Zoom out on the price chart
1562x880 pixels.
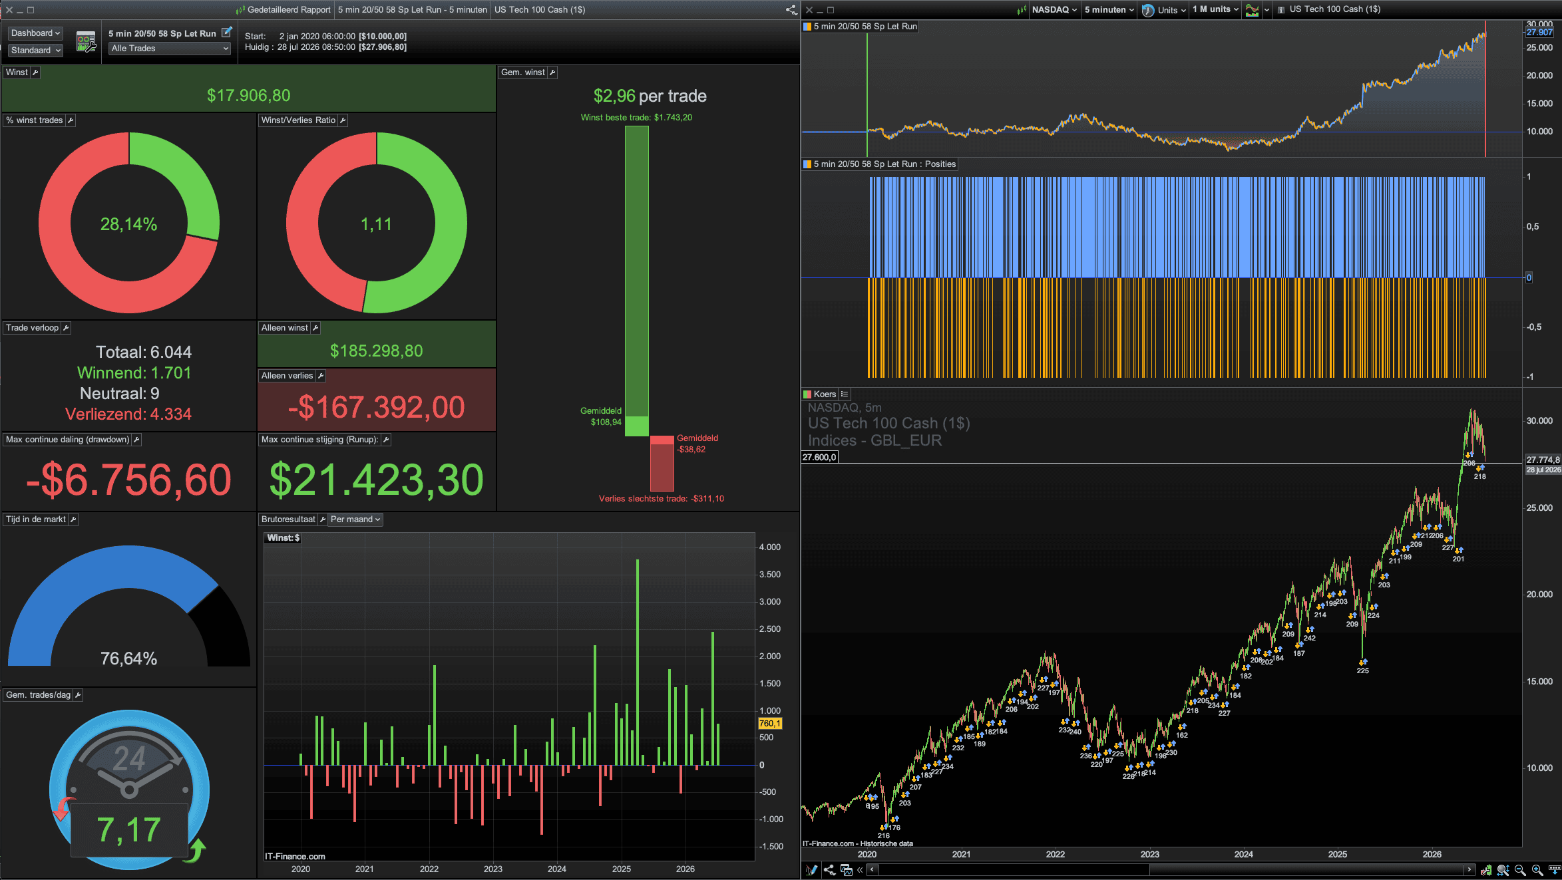tap(1520, 870)
